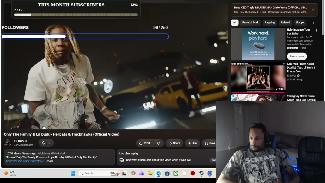
Task: Open the King Von channel name
Action: pyautogui.click(x=291, y=75)
